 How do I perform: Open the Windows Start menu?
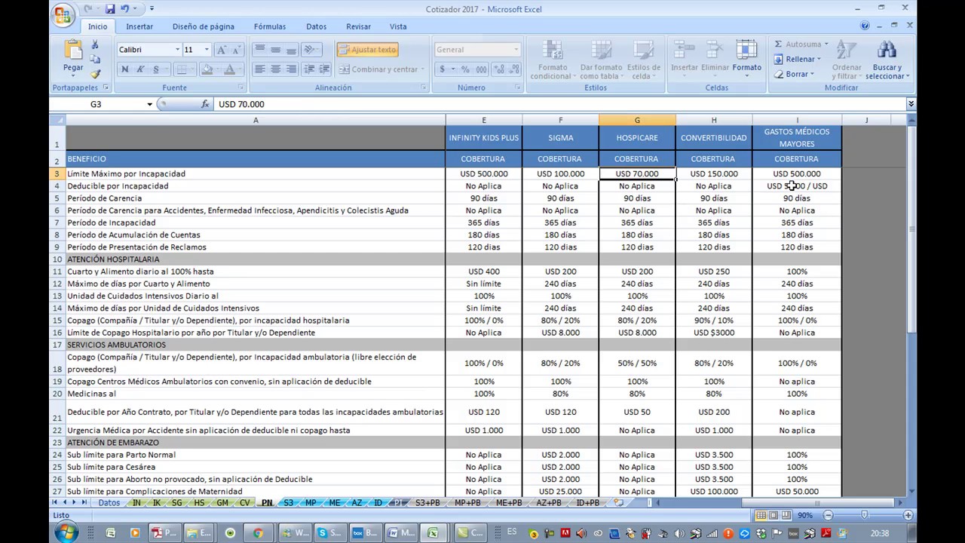66,532
